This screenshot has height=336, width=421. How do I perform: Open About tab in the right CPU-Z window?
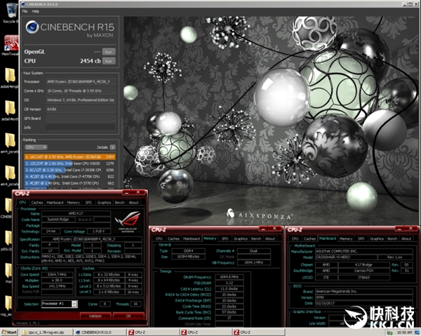(x=406, y=238)
